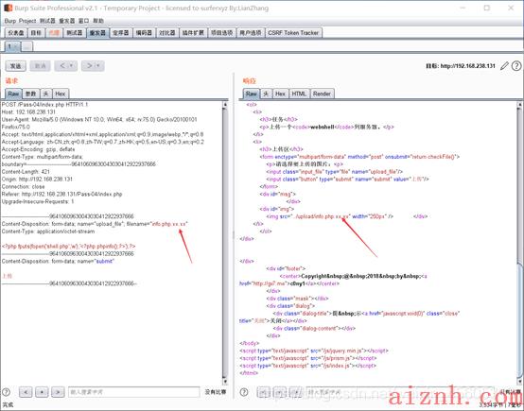
Task: Click the 请求 heading label
Action: coord(11,81)
